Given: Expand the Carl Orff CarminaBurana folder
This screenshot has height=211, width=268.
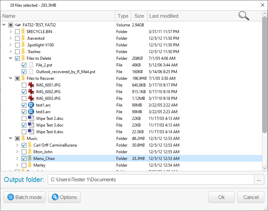Looking at the screenshot, I should tap(17, 145).
